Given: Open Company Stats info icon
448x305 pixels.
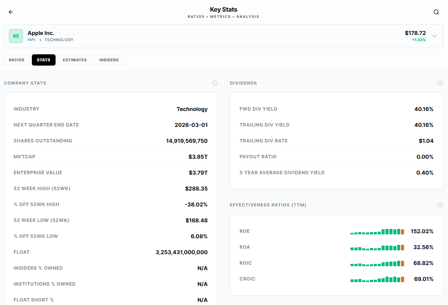Looking at the screenshot, I should 215,83.
